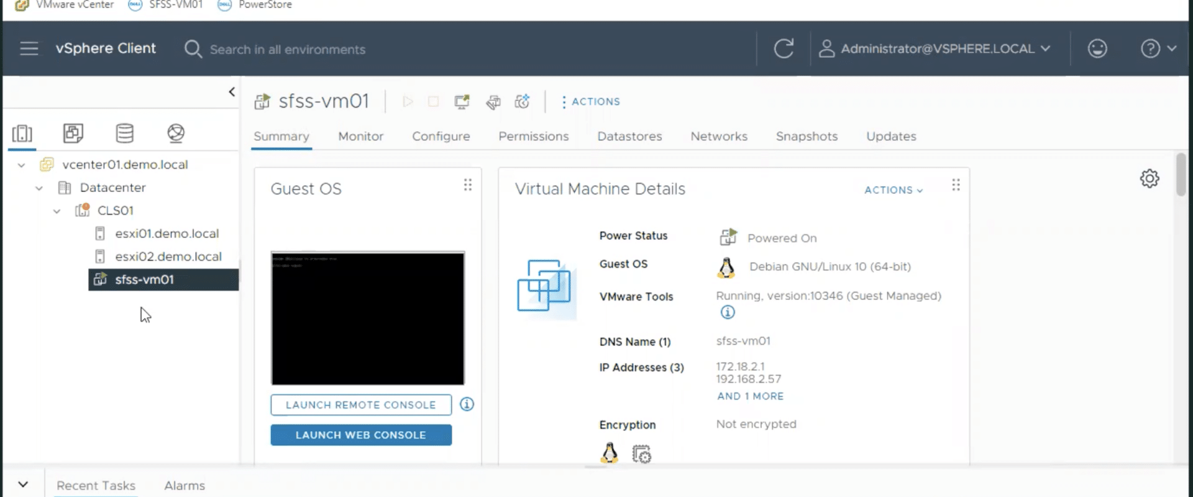Screen dimensions: 1193x497
Task: Click the VMware Tools info icon
Action: tap(728, 312)
